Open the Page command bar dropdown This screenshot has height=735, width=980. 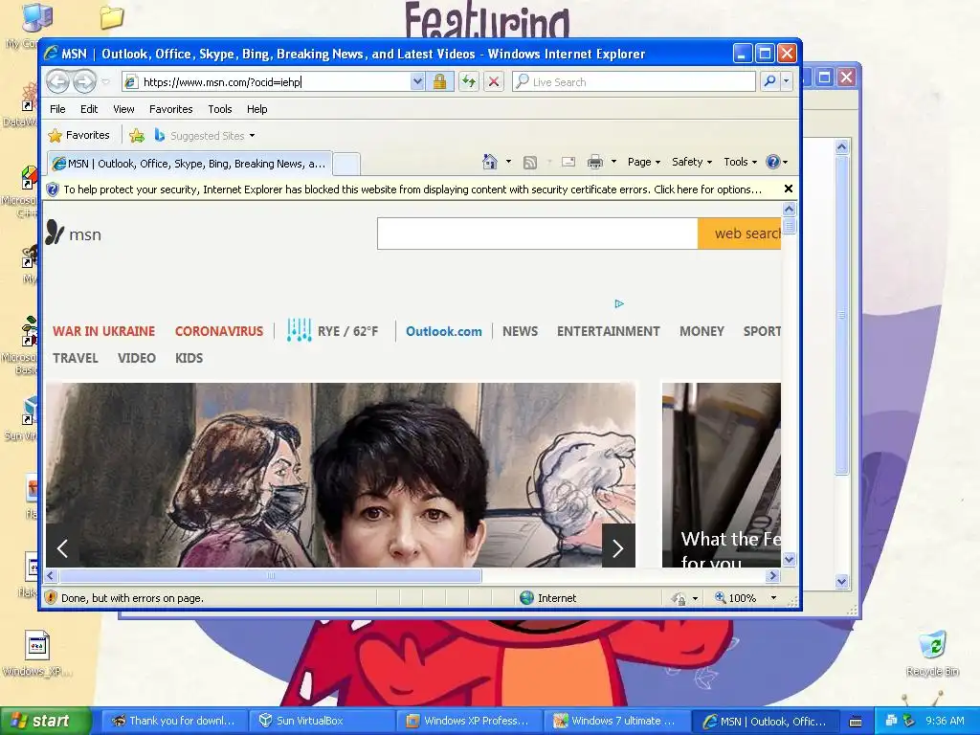(x=644, y=162)
